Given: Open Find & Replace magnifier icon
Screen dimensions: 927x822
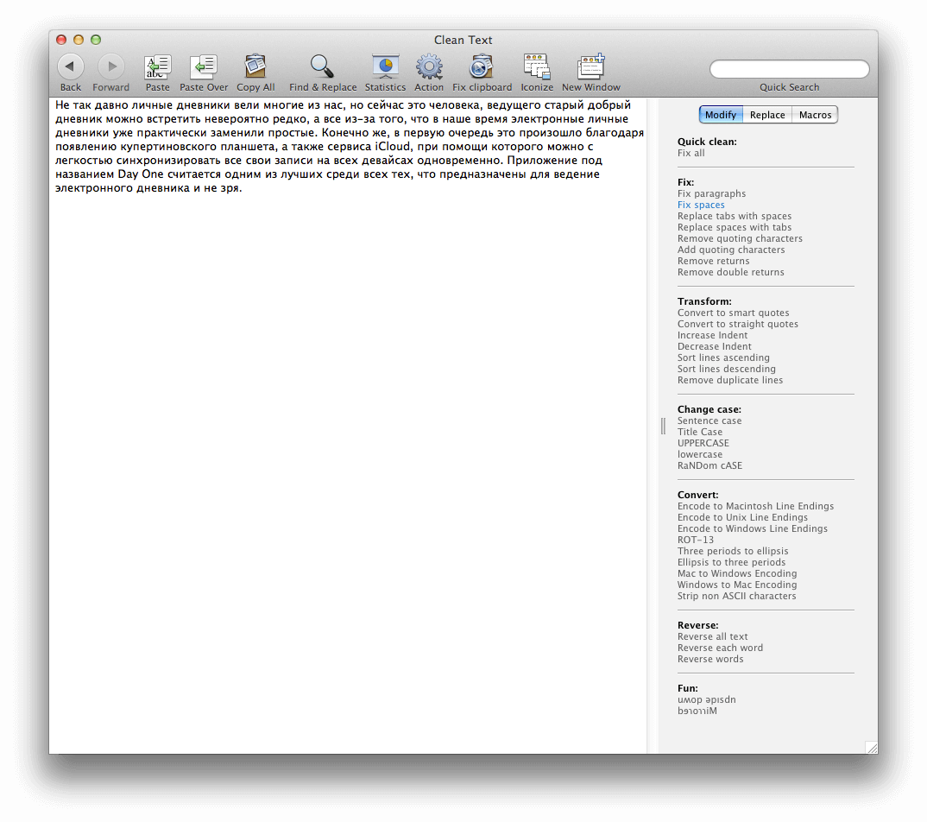Looking at the screenshot, I should pos(322,66).
